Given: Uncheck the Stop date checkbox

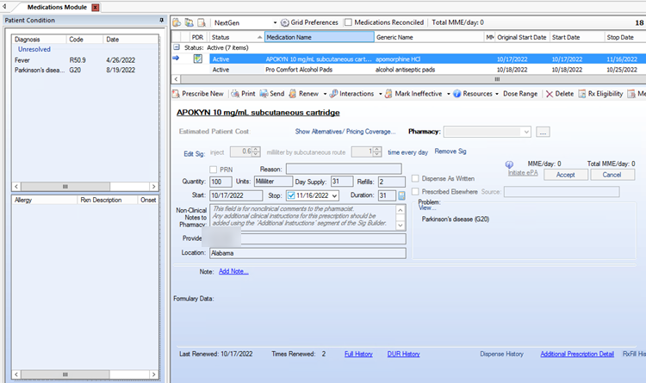Looking at the screenshot, I should point(291,195).
